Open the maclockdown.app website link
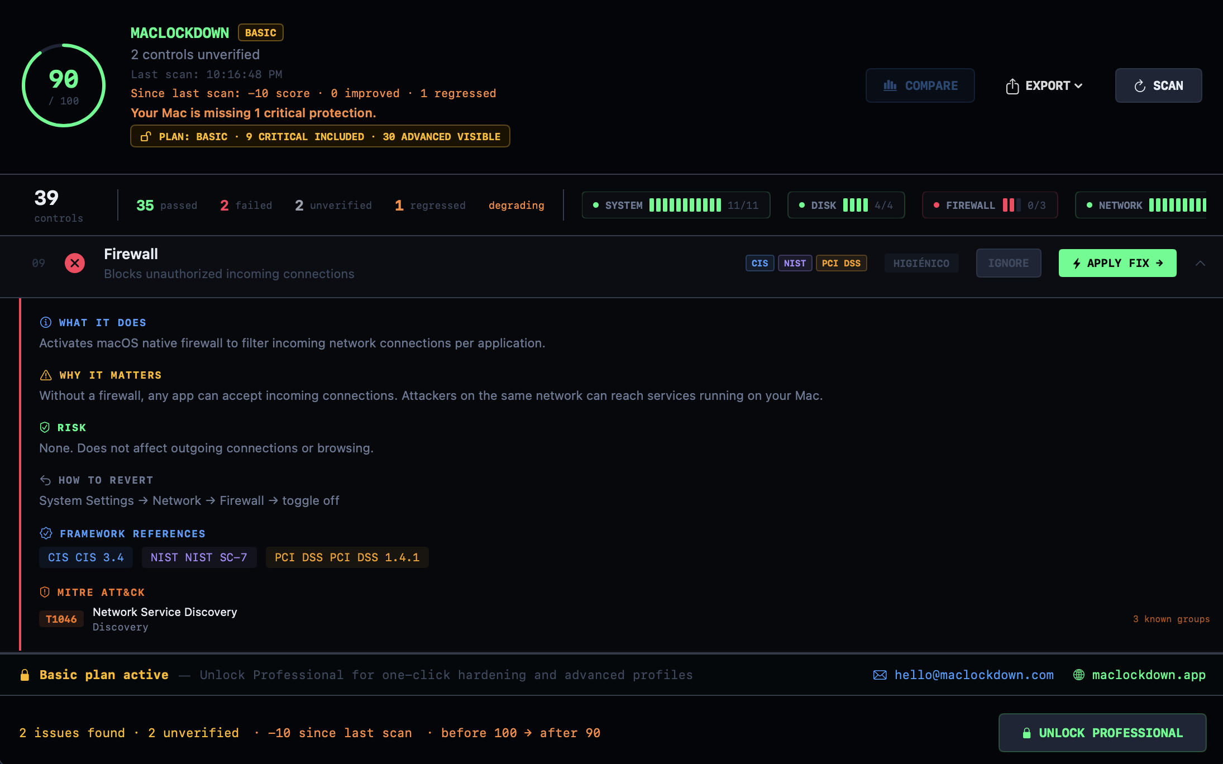The image size is (1223, 764). [1149, 675]
